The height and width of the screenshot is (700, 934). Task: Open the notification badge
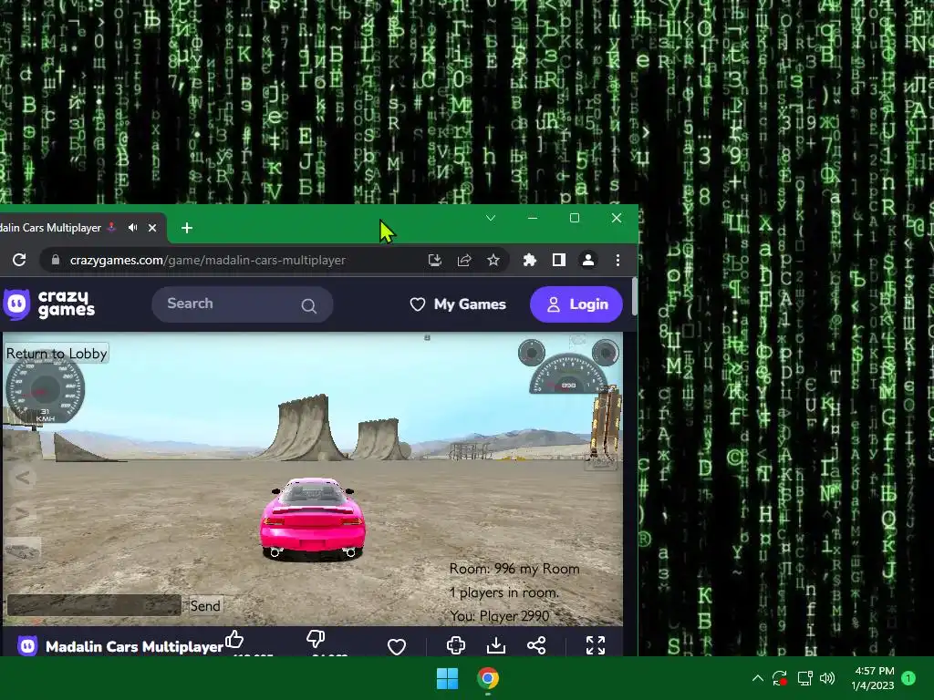point(908,678)
